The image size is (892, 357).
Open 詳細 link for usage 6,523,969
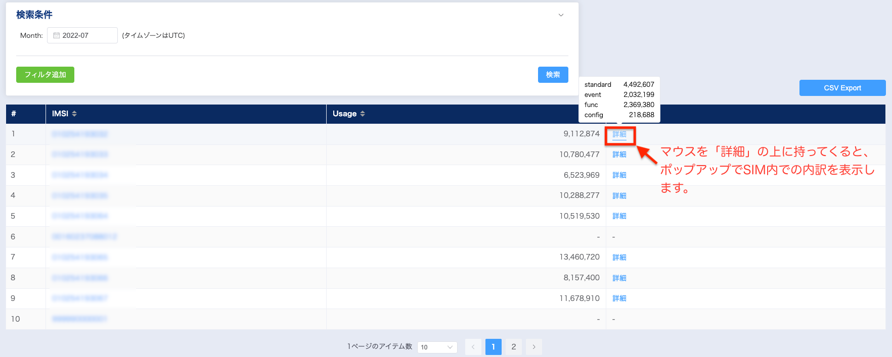pos(619,175)
